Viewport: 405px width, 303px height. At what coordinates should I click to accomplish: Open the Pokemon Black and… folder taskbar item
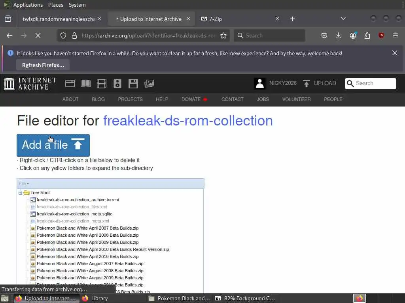point(179,298)
